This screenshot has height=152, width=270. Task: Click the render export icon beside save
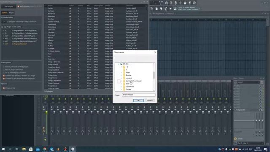(189, 3)
